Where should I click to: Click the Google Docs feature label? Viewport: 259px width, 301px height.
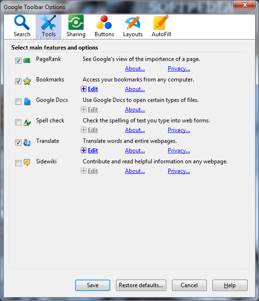52,100
